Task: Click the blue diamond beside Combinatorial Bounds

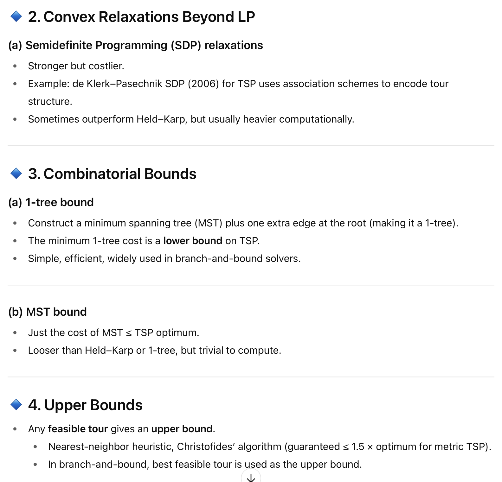Action: (x=16, y=174)
